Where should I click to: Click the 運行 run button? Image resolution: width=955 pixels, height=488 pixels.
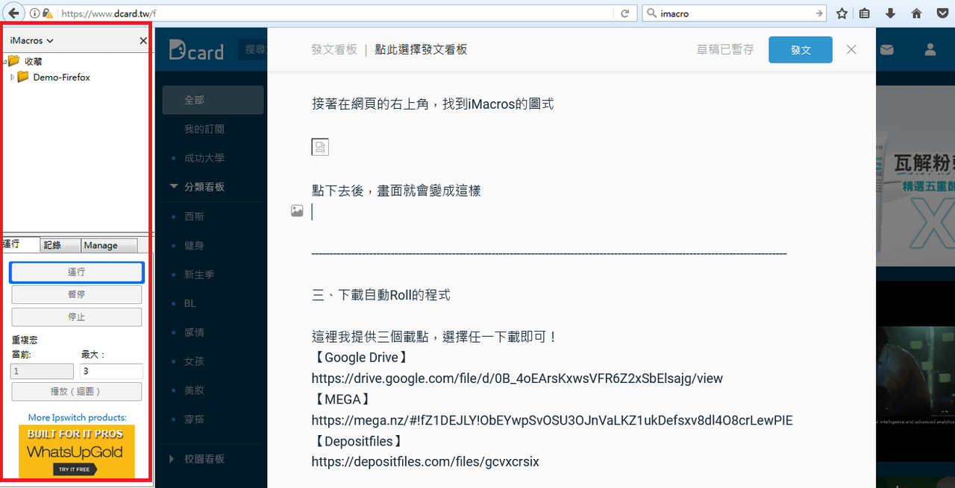coord(77,272)
